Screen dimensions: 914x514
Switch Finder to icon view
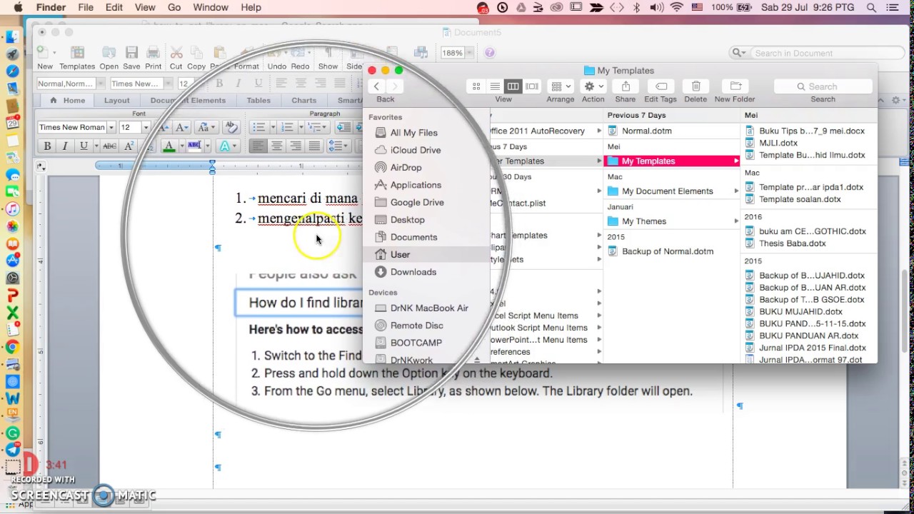476,86
